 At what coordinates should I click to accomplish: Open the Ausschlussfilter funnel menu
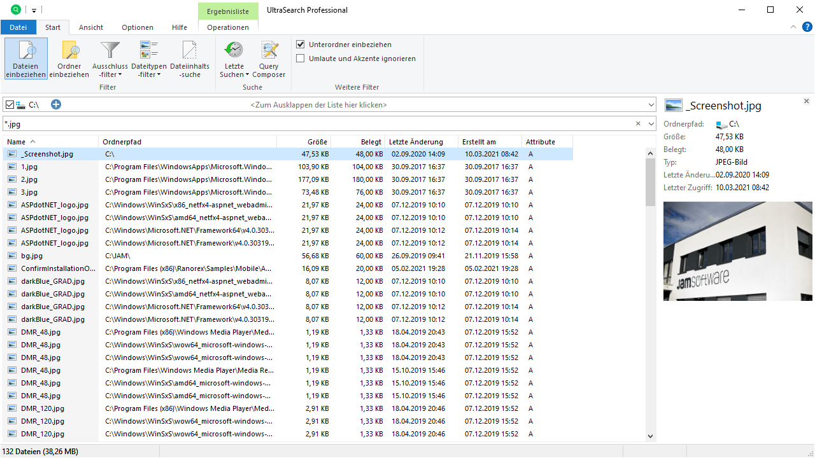coord(111,59)
